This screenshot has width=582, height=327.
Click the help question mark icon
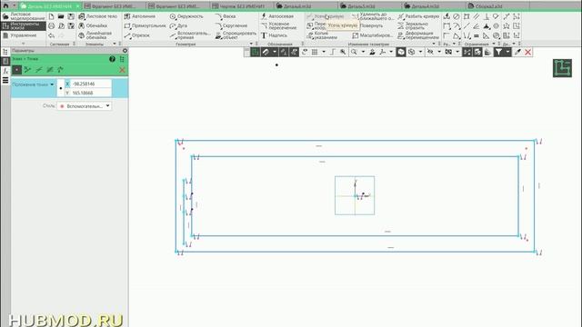112,59
